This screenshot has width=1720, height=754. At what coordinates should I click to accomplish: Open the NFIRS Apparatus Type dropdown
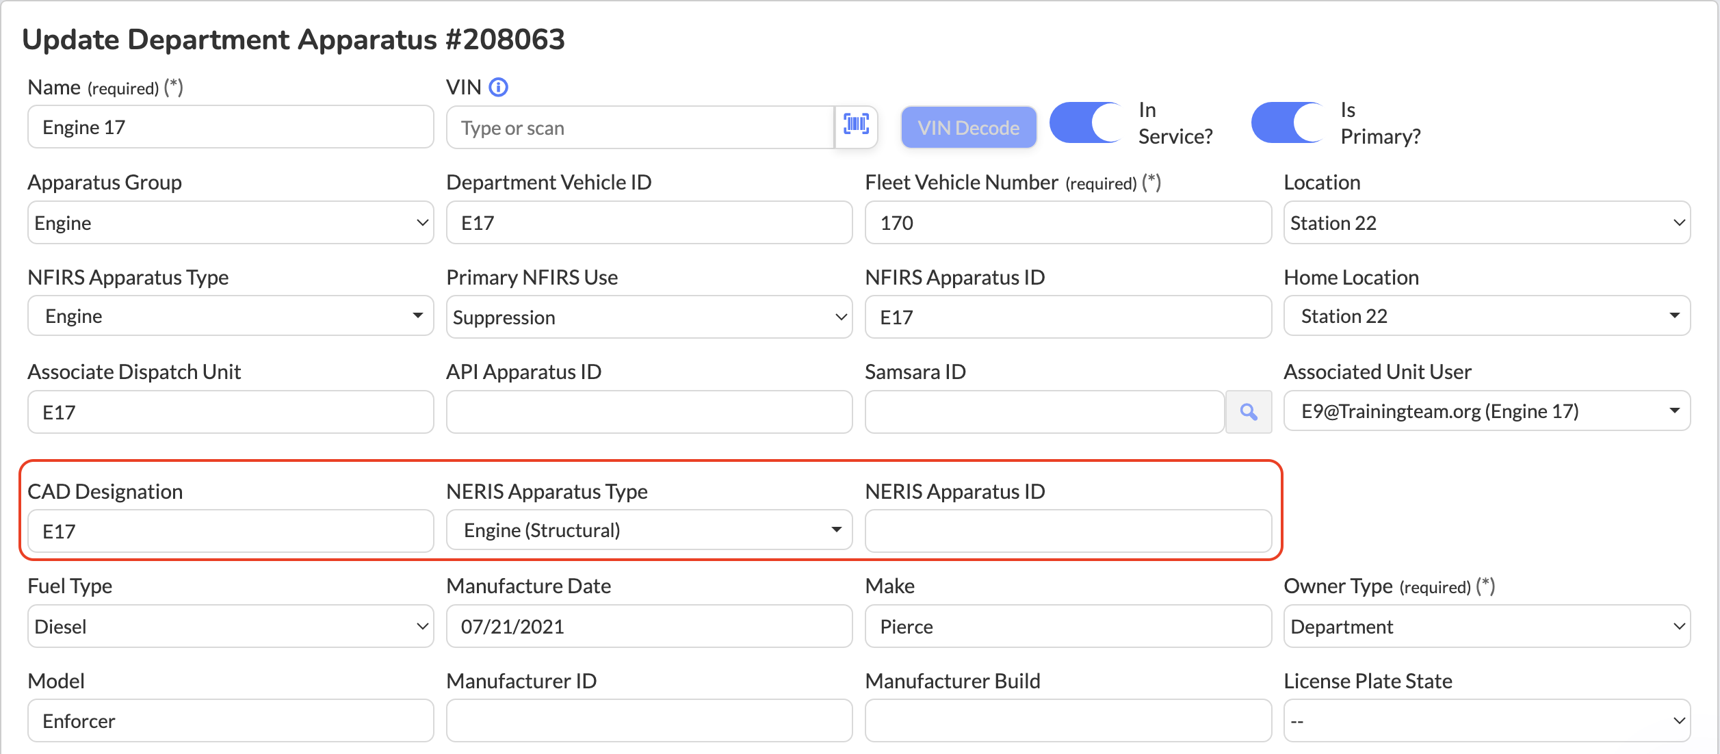pos(231,316)
